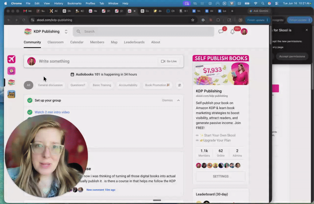This screenshot has height=204, width=314.
Task: Open the 62 Online stat
Action: 221,153
